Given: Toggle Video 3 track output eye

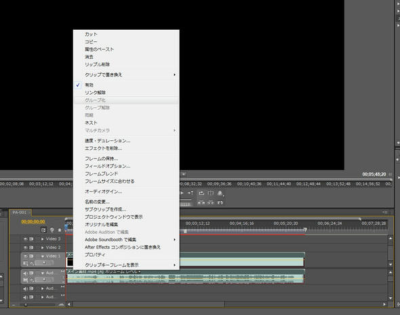Looking at the screenshot, I should [25, 239].
